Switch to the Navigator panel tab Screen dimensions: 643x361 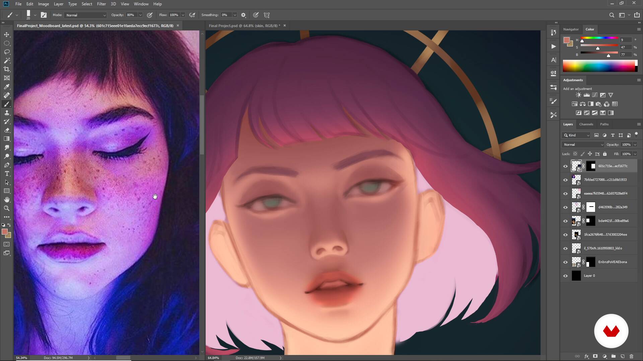(571, 29)
